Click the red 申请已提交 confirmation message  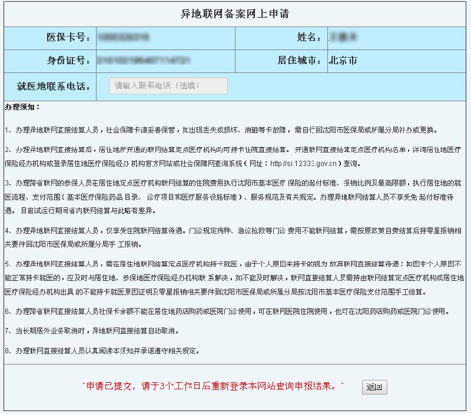213,386
